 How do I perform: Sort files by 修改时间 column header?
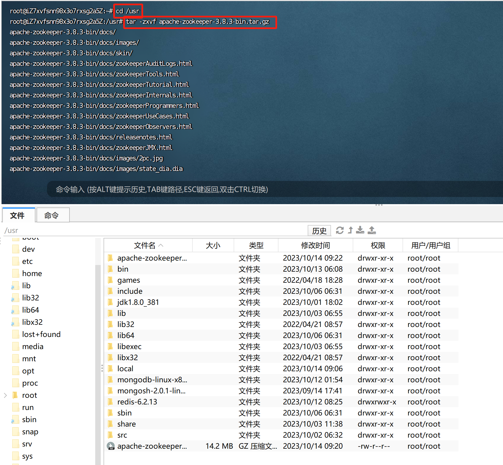pyautogui.click(x=315, y=245)
